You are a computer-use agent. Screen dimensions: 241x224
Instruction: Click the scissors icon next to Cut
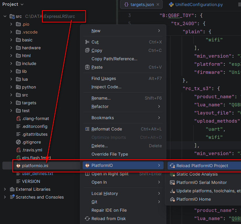pyautogui.click(x=87, y=42)
